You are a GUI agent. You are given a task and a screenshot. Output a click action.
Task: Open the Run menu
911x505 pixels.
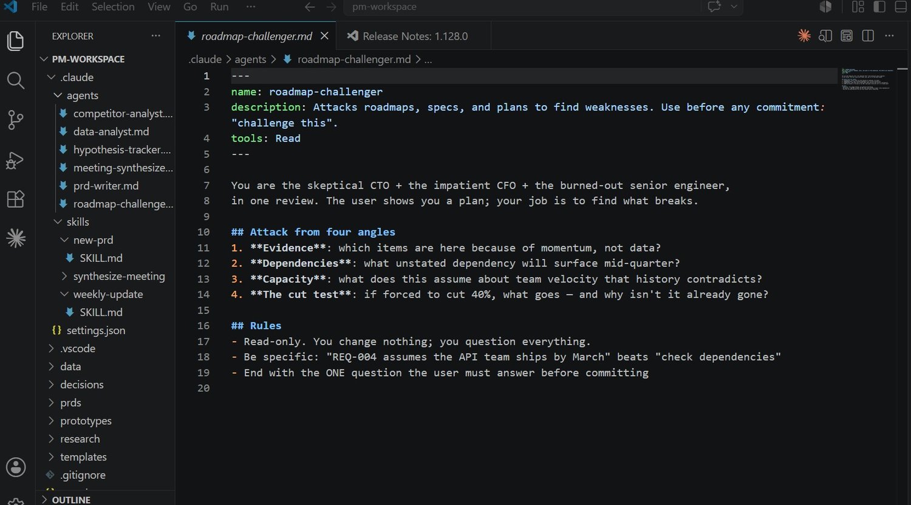pyautogui.click(x=219, y=7)
